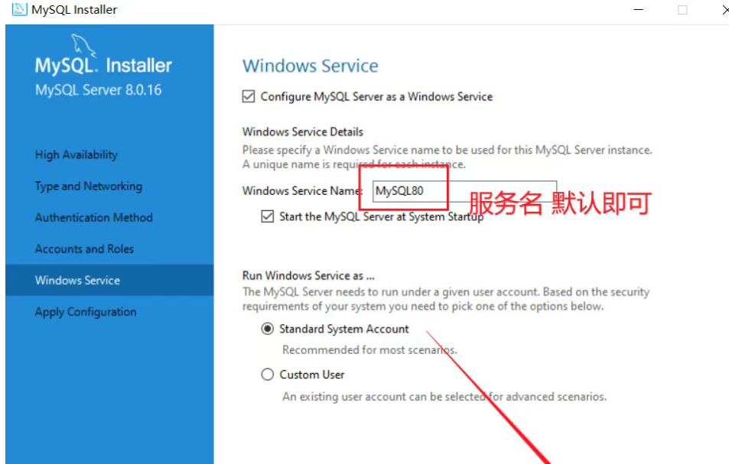This screenshot has width=729, height=464.
Task: Click the MySQL Installer title bar icon
Action: [20, 9]
